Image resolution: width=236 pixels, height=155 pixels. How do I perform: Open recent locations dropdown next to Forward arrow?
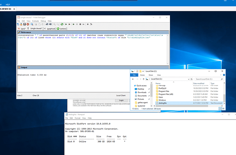click(141, 79)
